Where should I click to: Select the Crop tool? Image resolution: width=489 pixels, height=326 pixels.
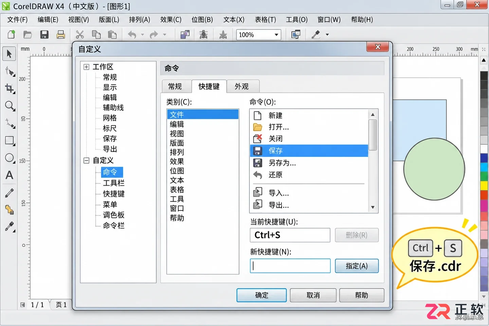[x=9, y=89]
